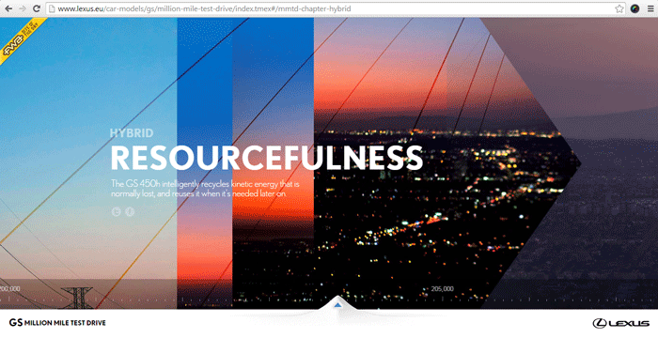Click the GS Million Mile Test Drive logo

click(57, 322)
